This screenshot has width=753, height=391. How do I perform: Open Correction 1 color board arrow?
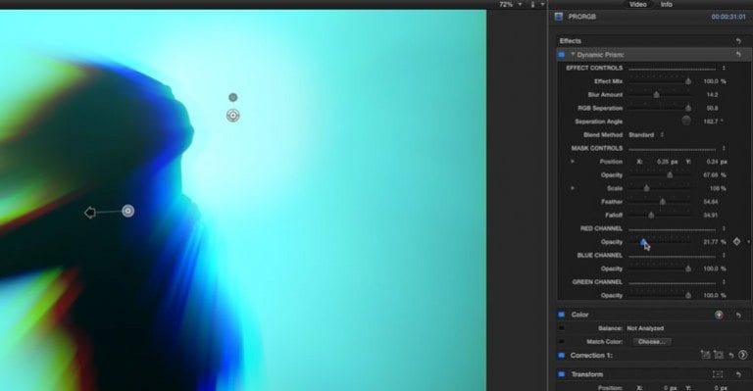[x=743, y=355]
